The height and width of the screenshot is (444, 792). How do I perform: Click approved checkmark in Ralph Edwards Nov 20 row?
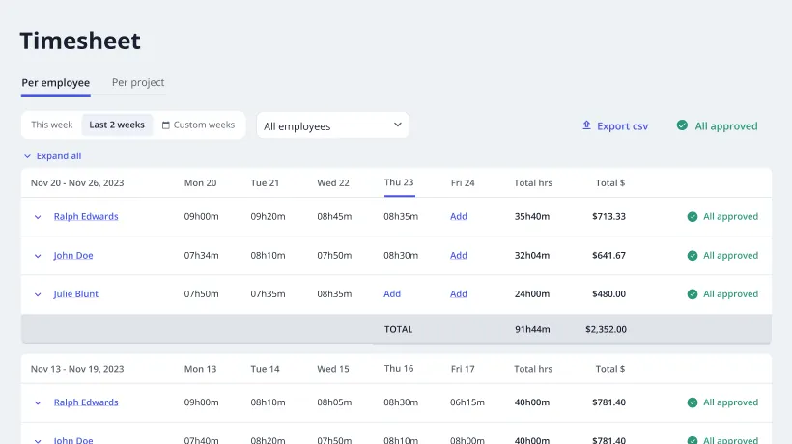tap(693, 217)
